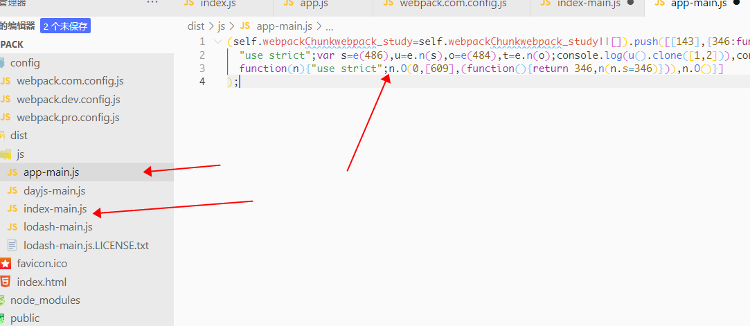
Task: Collapse the js folder under dist
Action: (x=87, y=154)
